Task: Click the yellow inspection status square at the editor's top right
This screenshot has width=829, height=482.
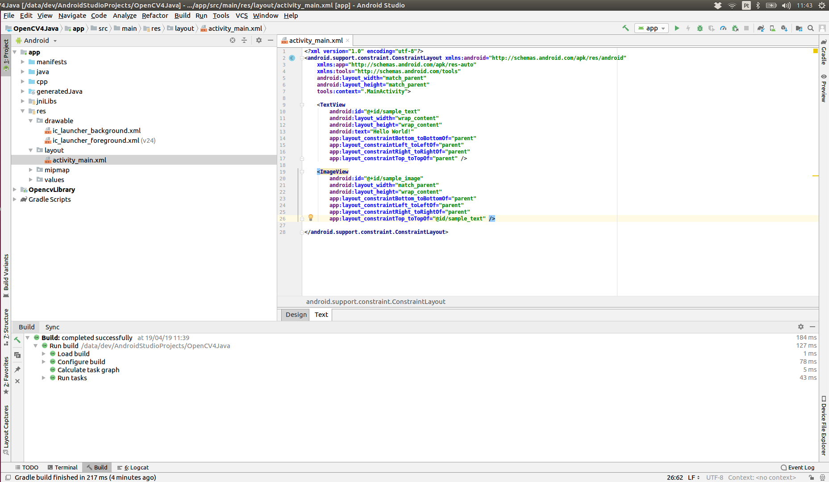Action: [x=816, y=51]
